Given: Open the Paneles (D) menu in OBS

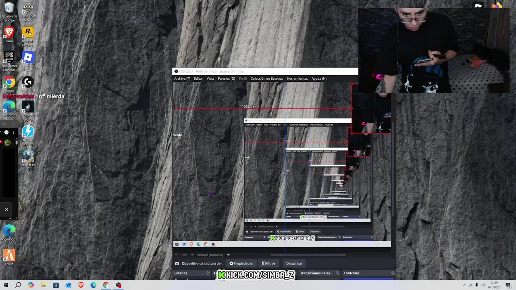Looking at the screenshot, I should pyautogui.click(x=226, y=79).
